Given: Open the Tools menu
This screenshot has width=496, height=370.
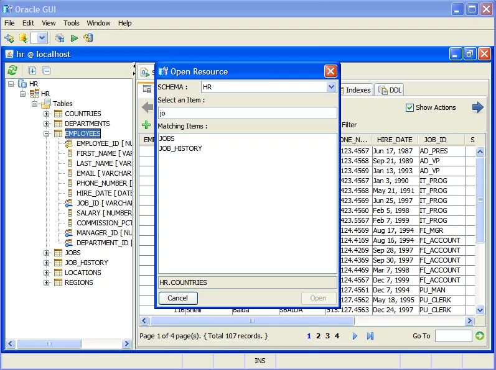Looking at the screenshot, I should 72,23.
